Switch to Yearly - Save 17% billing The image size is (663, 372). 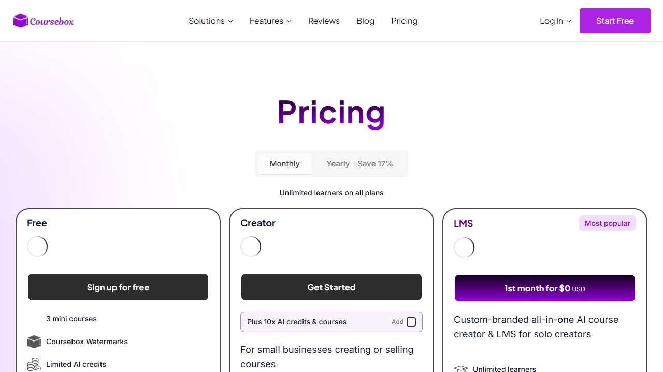point(359,164)
